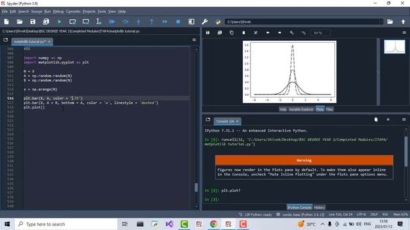This screenshot has width=410, height=230.
Task: Run current cell toolbar icon
Action: (72, 22)
